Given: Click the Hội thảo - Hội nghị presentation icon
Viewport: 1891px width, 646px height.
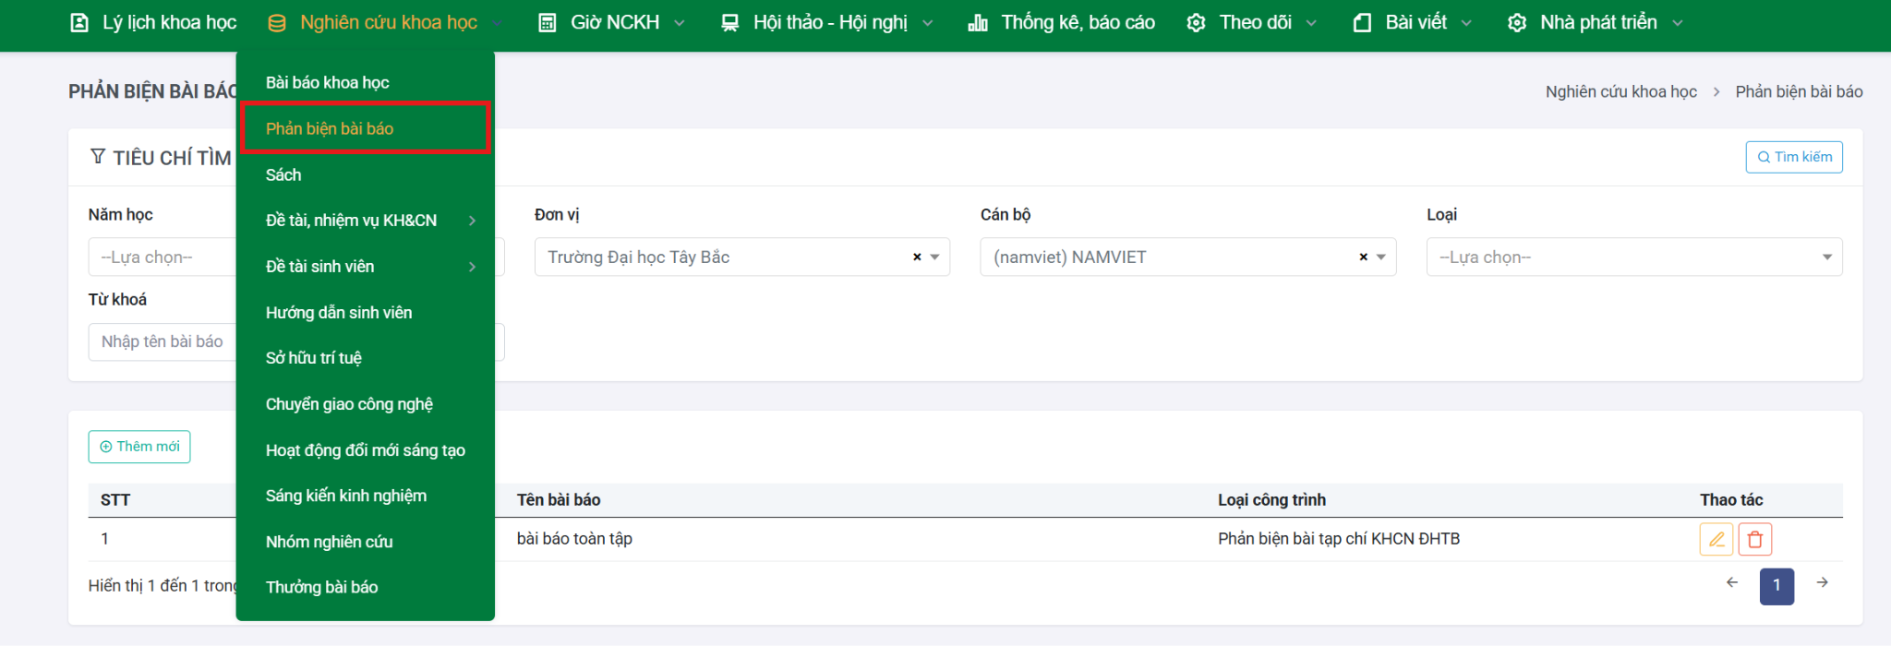Looking at the screenshot, I should click(x=729, y=23).
